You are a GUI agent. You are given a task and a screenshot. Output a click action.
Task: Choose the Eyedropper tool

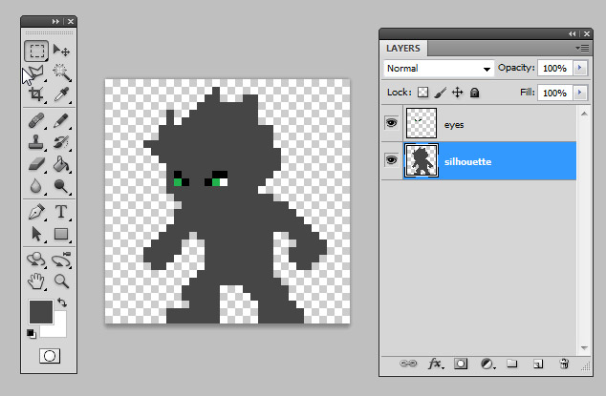(x=61, y=94)
